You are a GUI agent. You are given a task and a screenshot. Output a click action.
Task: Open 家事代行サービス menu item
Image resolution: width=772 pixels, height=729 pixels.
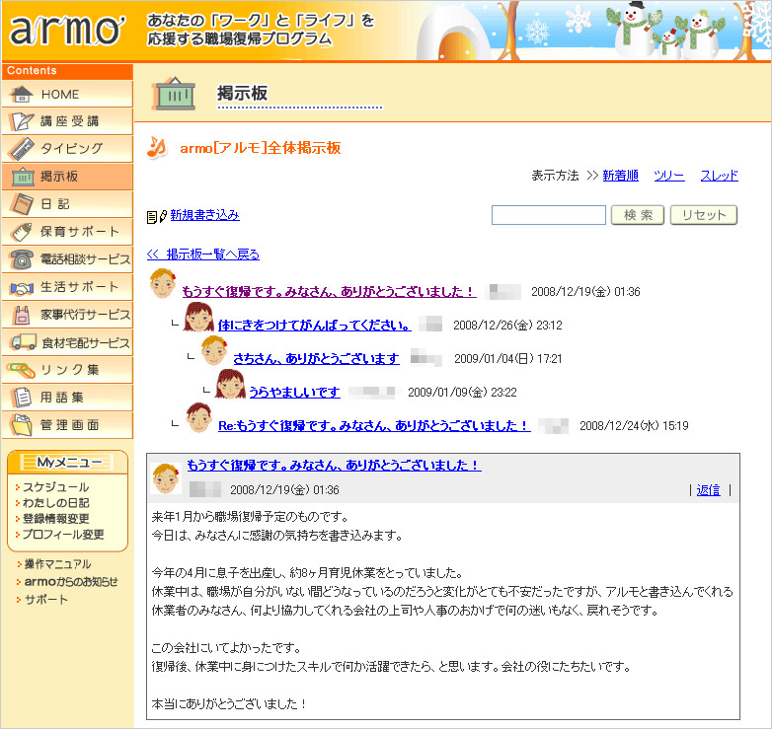[x=67, y=315]
